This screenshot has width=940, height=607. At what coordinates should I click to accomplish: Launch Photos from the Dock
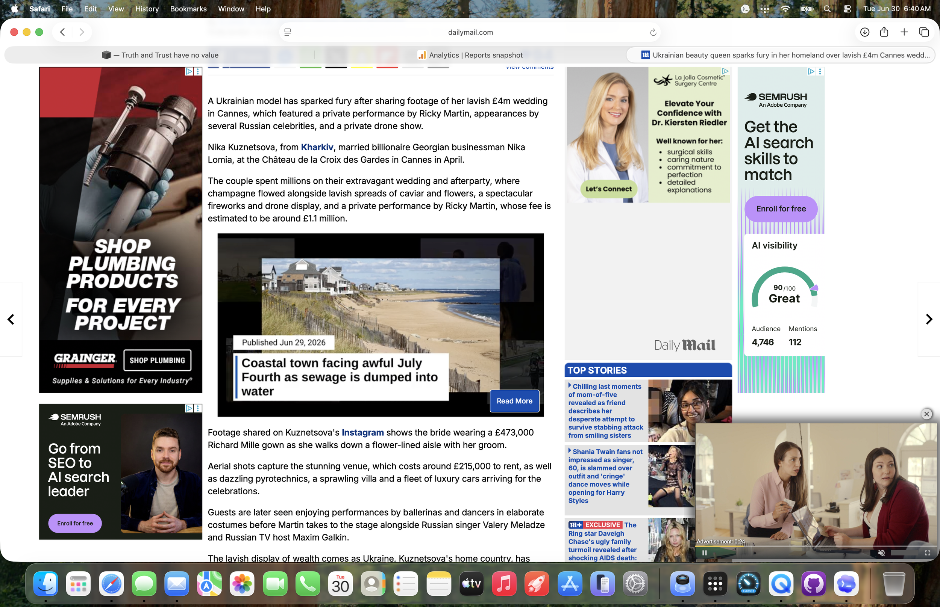242,584
